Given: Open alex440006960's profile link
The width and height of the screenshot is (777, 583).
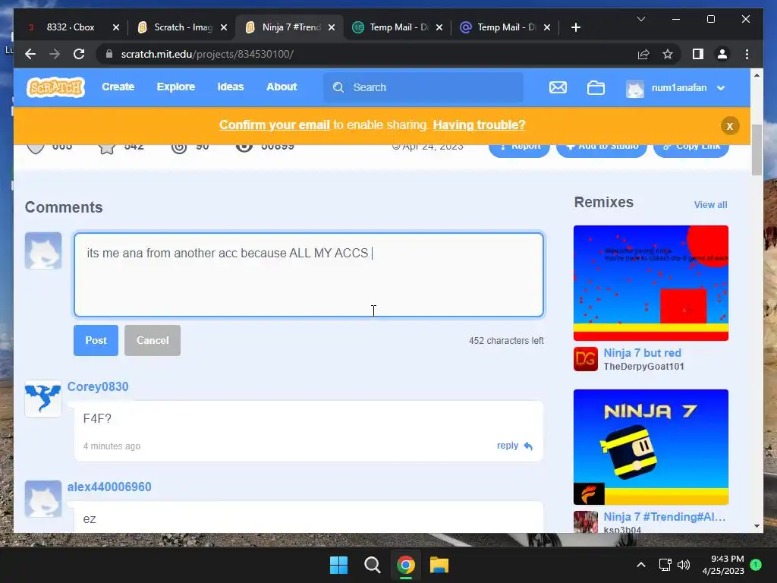Looking at the screenshot, I should [109, 487].
